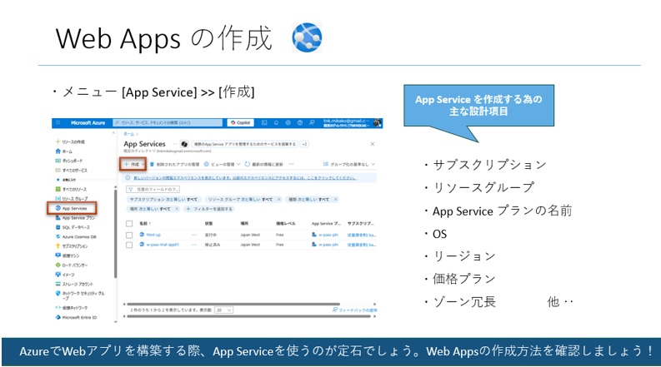Select リソースの作成 in the sidebar
The image size is (661, 367).
(x=70, y=141)
